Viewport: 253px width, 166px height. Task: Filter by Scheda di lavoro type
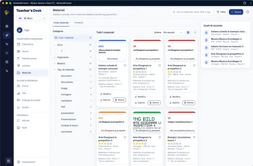coord(76,125)
